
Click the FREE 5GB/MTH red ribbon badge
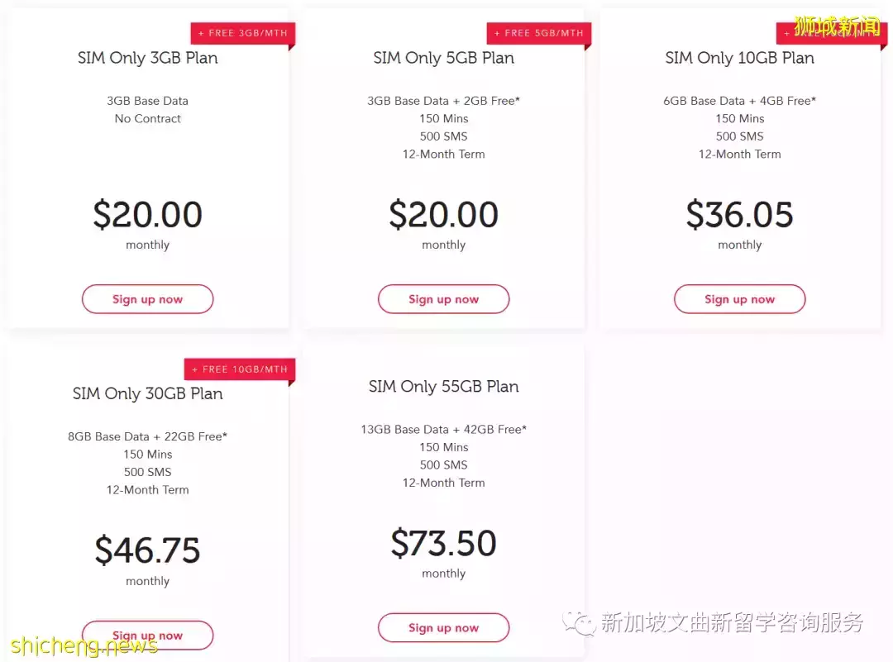click(x=539, y=34)
